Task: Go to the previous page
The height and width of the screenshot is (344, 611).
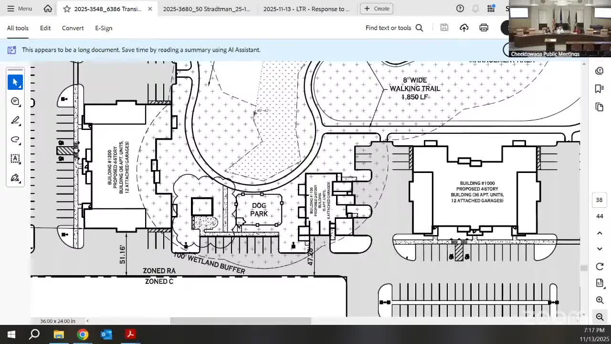Action: coord(600,233)
